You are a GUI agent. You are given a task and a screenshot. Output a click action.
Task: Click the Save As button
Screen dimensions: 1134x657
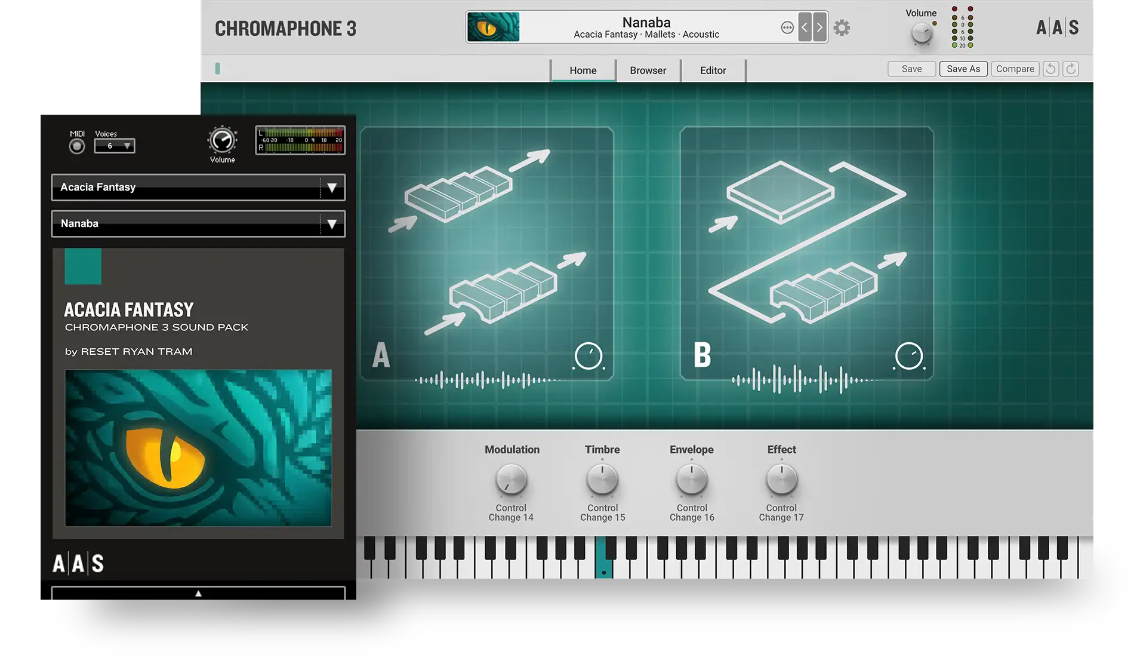pos(963,69)
